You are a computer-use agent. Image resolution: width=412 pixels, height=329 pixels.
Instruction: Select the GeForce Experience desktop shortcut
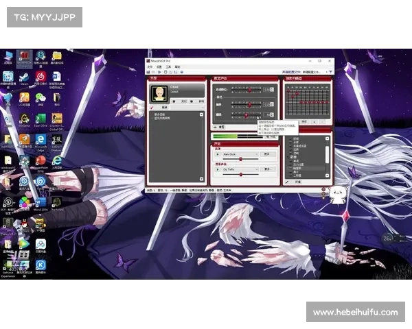tap(8, 268)
